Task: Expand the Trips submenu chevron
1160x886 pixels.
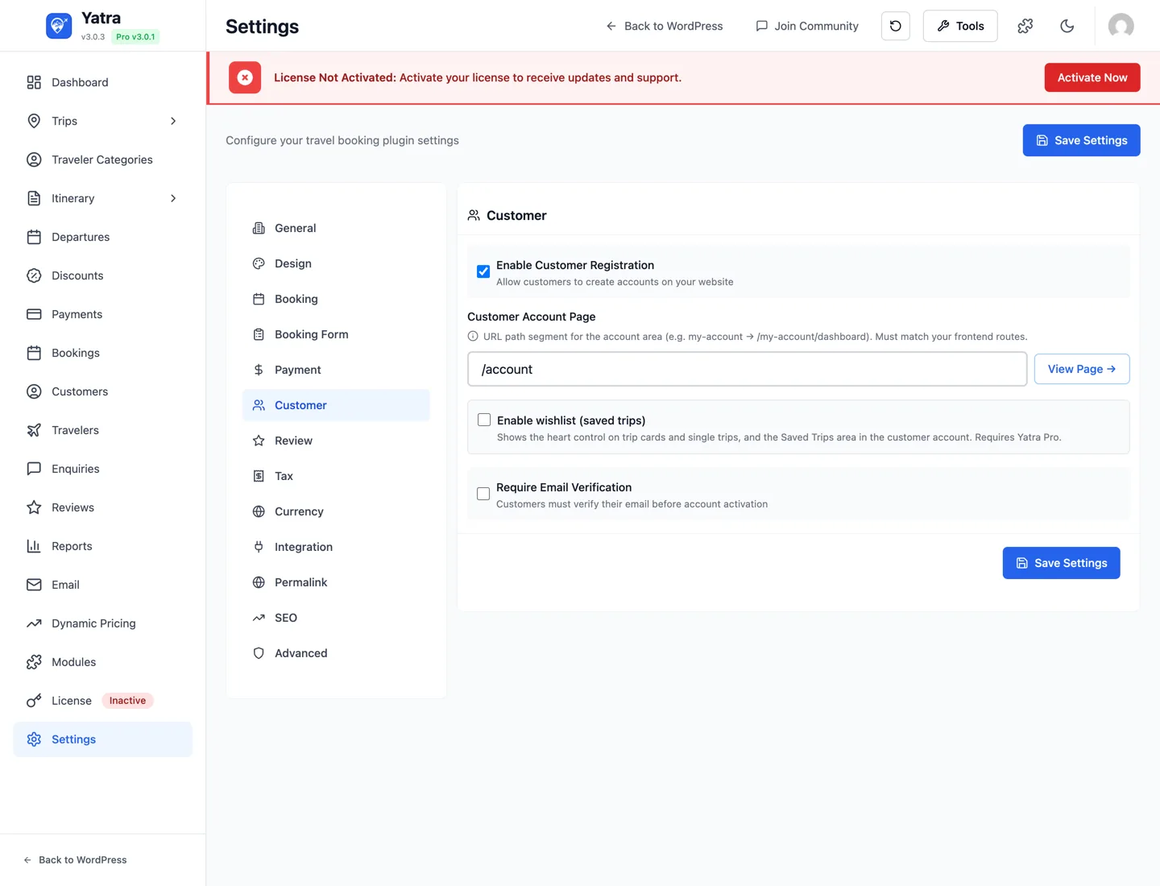Action: [173, 121]
